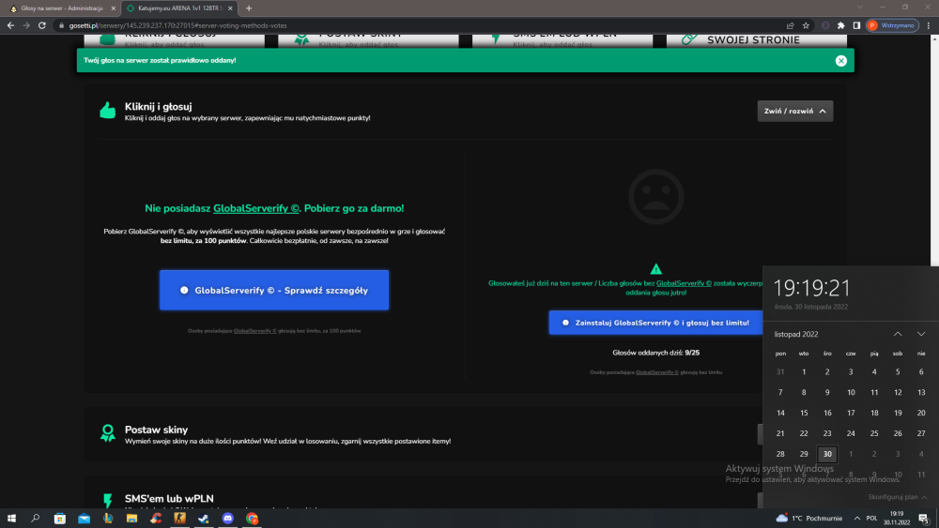
Task: Click the warning triangle icon above vote message
Action: pos(655,269)
